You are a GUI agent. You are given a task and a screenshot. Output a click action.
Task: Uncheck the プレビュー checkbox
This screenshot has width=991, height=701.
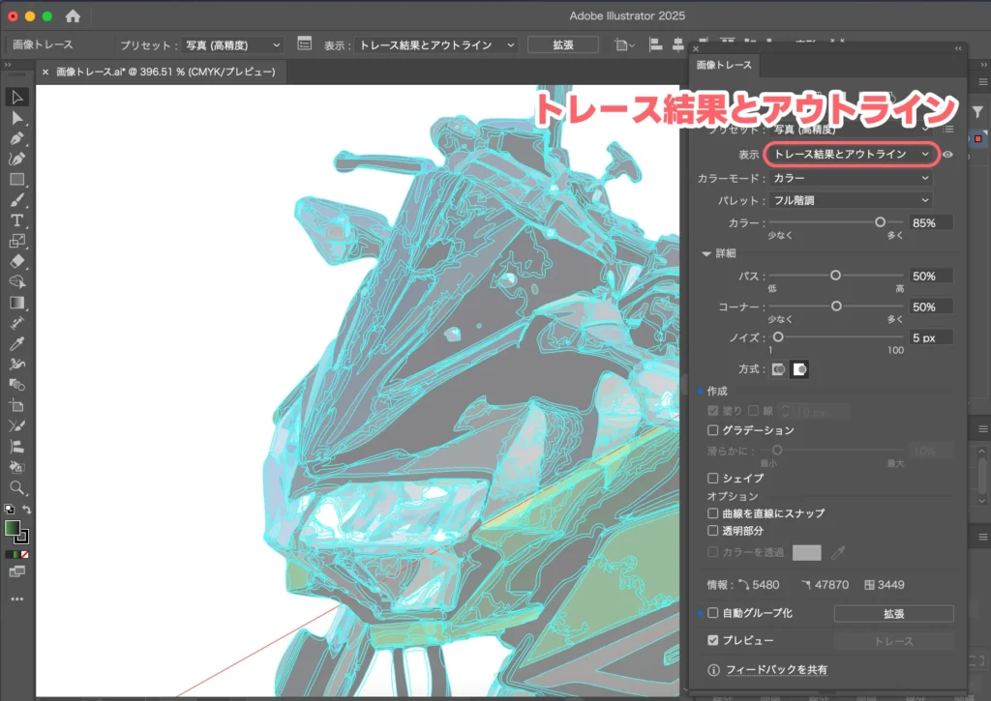tap(713, 640)
